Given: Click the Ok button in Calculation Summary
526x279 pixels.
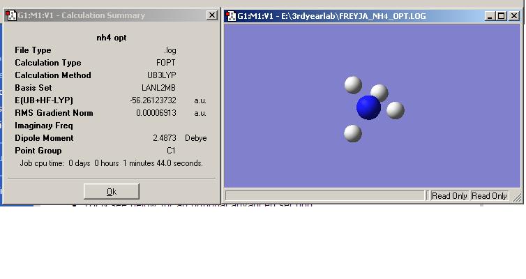Looking at the screenshot, I should [112, 192].
